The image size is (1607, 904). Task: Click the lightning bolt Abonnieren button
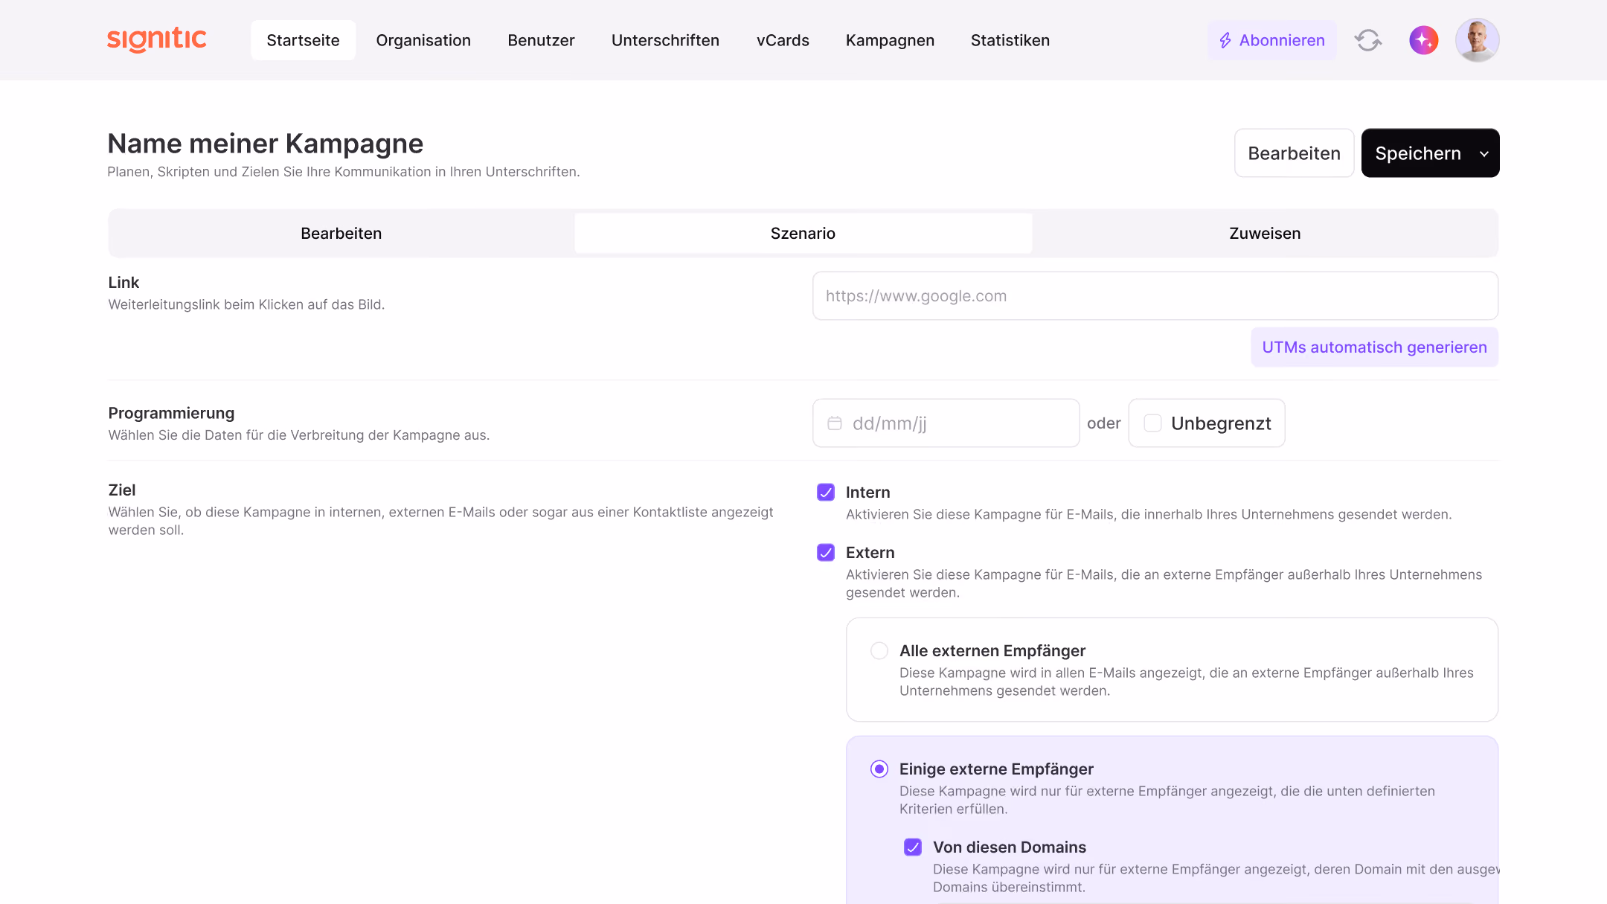click(x=1271, y=40)
